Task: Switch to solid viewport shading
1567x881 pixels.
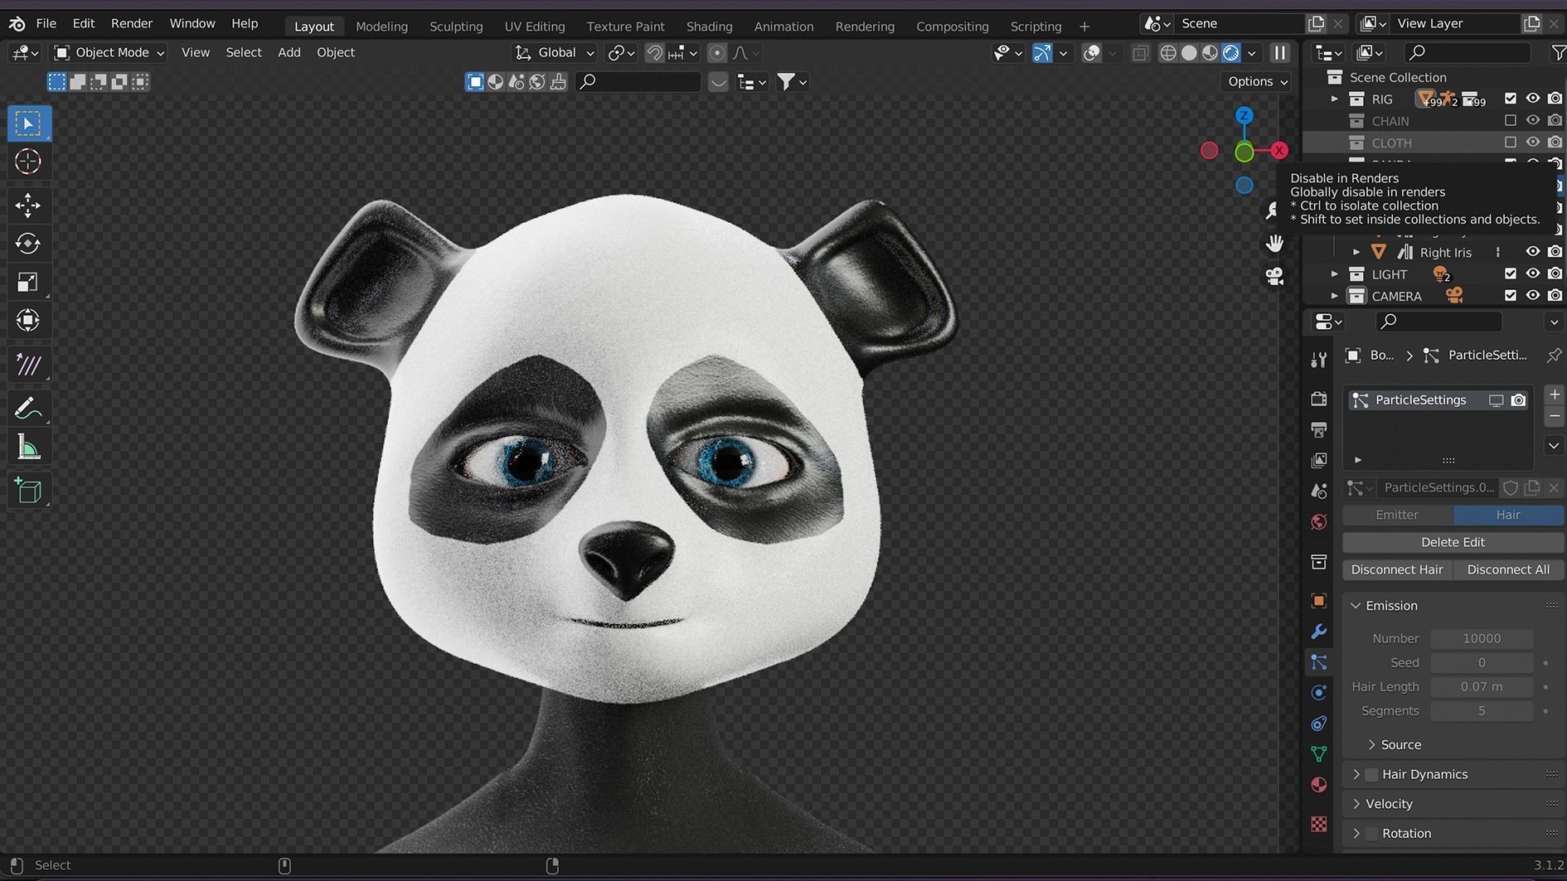Action: [x=1189, y=53]
